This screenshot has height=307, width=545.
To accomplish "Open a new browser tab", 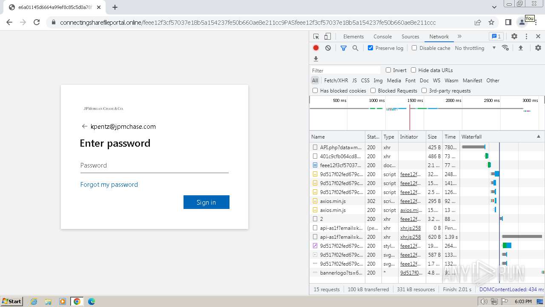I will (115, 7).
